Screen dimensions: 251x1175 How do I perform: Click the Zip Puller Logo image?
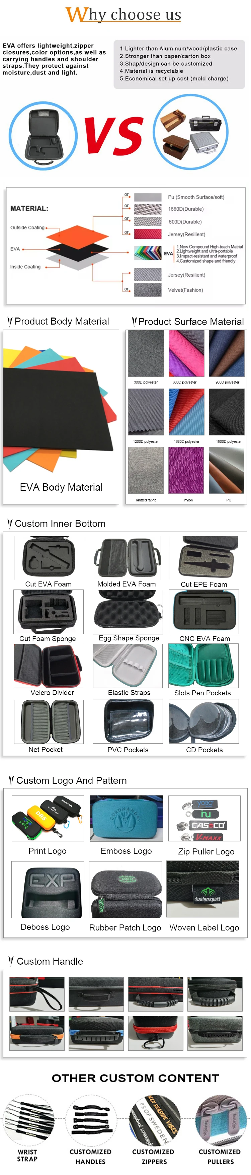[x=204, y=818]
